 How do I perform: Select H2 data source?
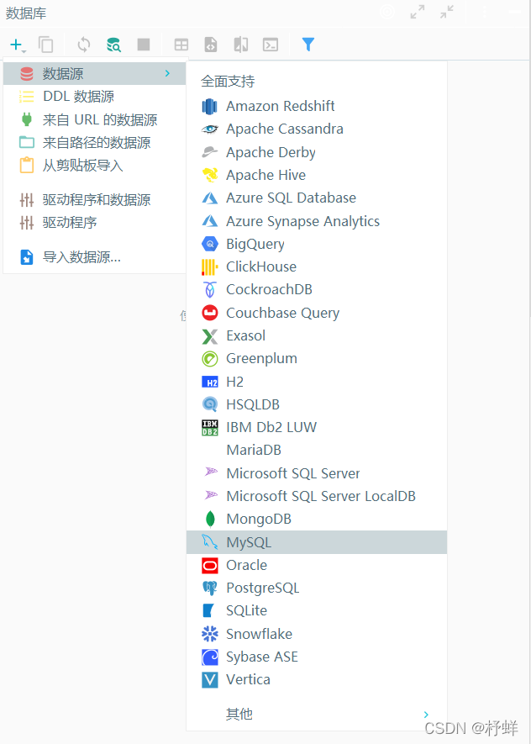point(317,382)
